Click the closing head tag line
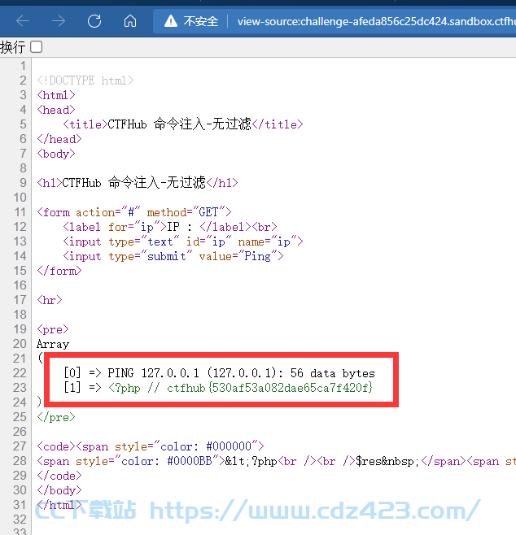The image size is (516, 535). [x=59, y=139]
